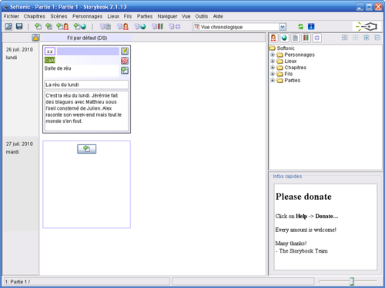Expand all tree nodes with plus icon
This screenshot has height=288, width=385.
(367, 38)
